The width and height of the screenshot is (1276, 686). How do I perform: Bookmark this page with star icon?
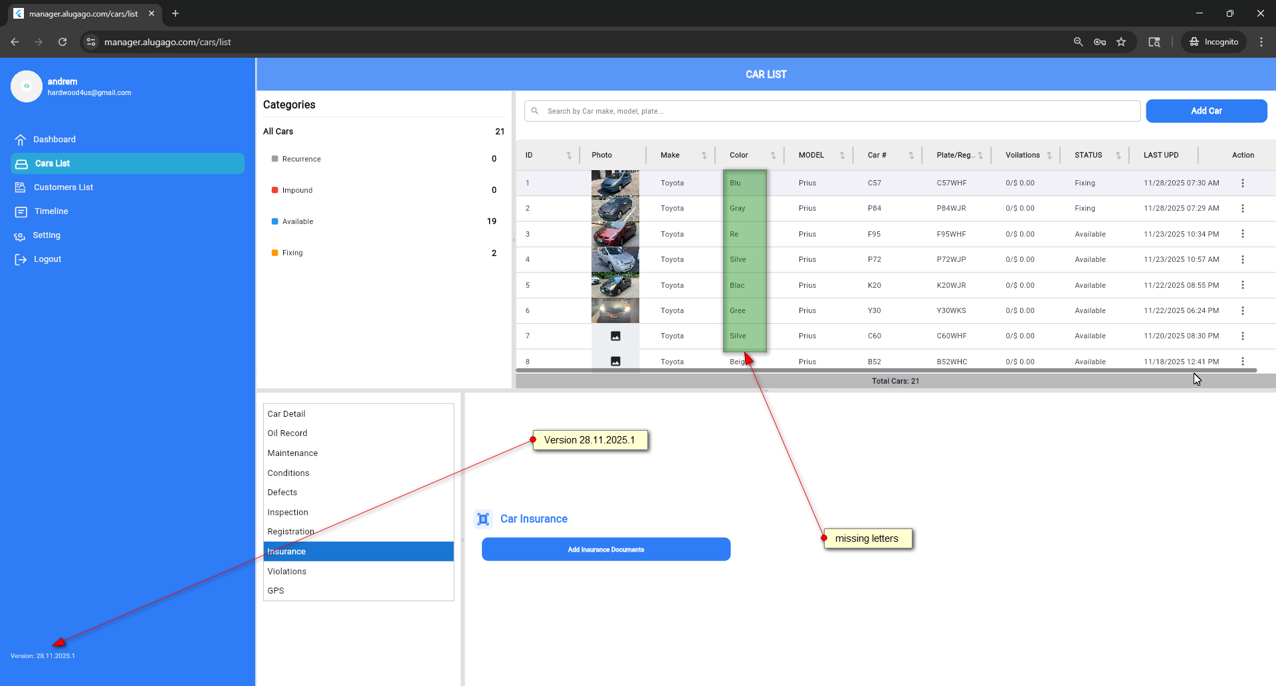click(1121, 42)
